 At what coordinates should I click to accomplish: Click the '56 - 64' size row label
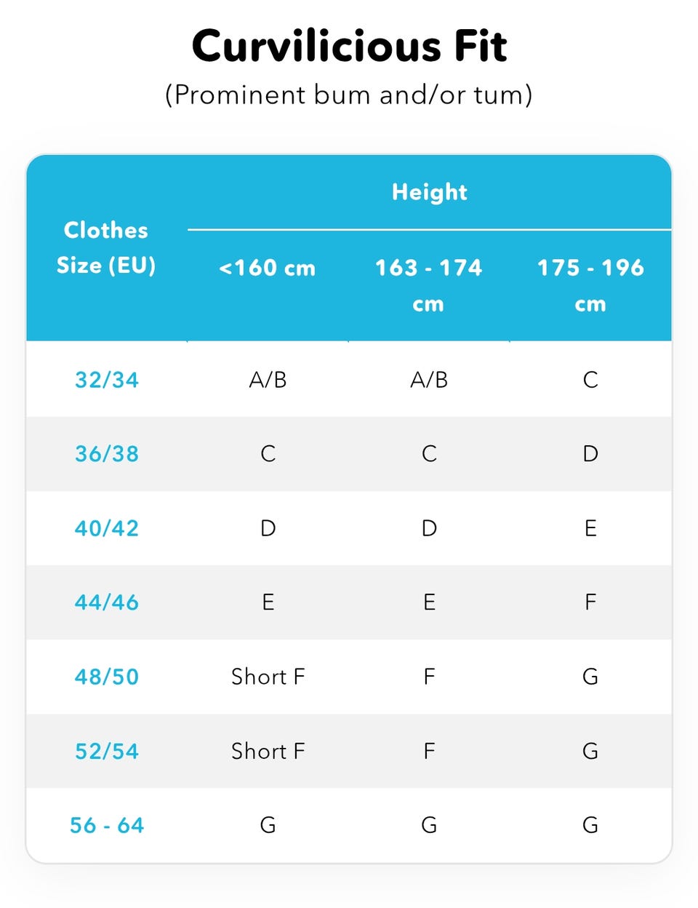click(107, 825)
